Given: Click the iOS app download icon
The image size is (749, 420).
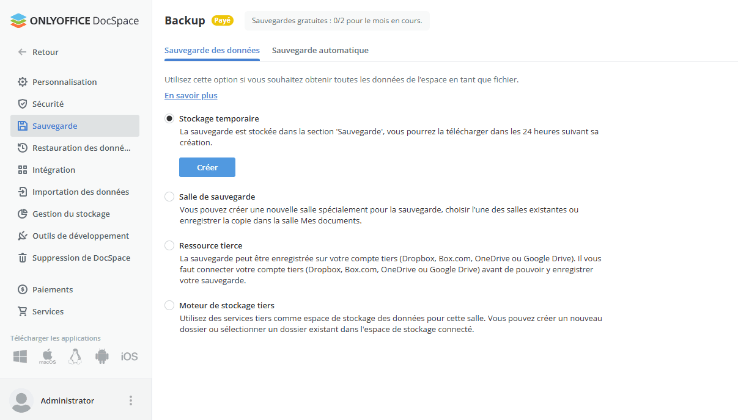Looking at the screenshot, I should [129, 357].
